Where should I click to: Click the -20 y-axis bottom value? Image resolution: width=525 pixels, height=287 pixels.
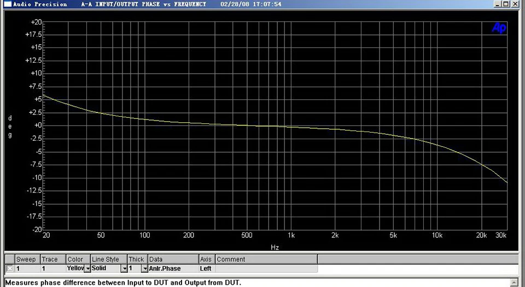point(37,230)
